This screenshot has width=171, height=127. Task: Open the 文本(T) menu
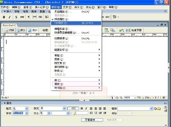tap(67, 7)
